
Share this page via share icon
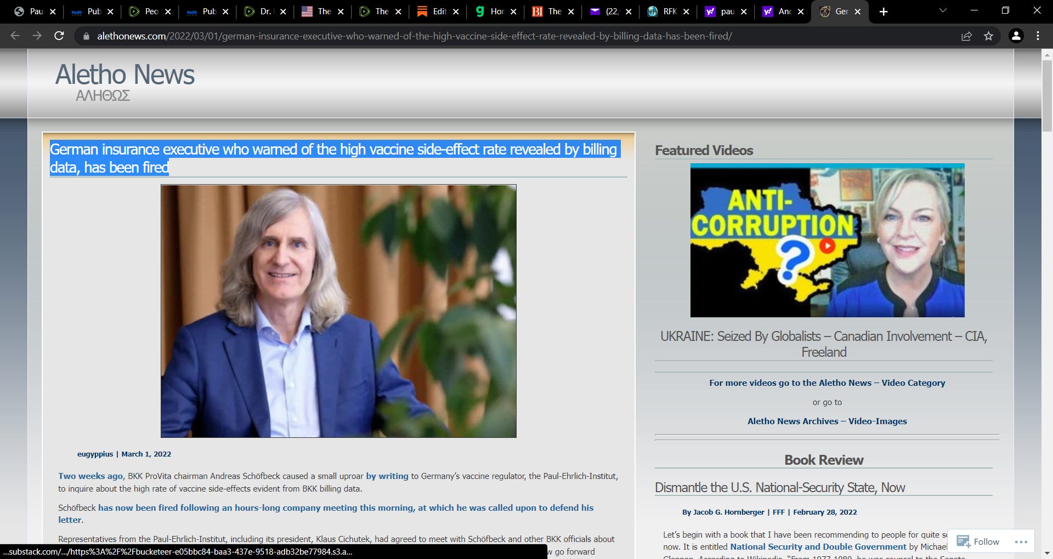coord(966,36)
